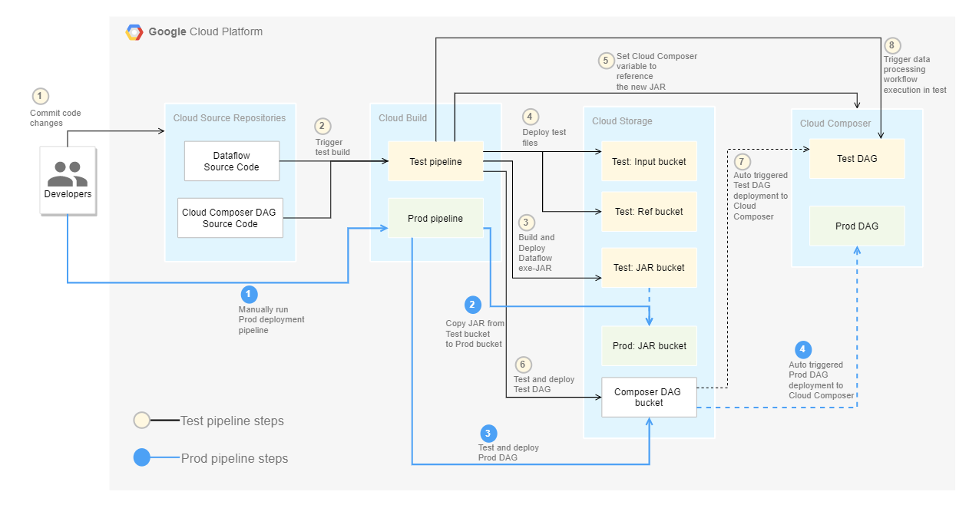979x505 pixels.
Task: Click the Cloud Composer heading
Action: pos(835,123)
